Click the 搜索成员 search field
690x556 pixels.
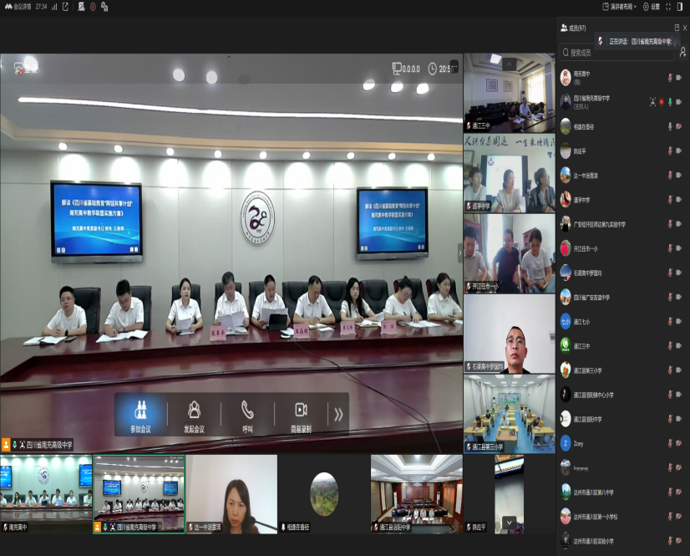pos(618,53)
